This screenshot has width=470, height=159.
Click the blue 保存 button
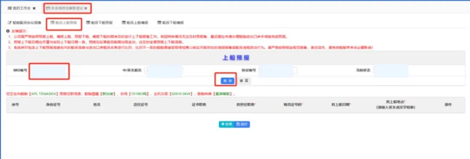(x=242, y=124)
